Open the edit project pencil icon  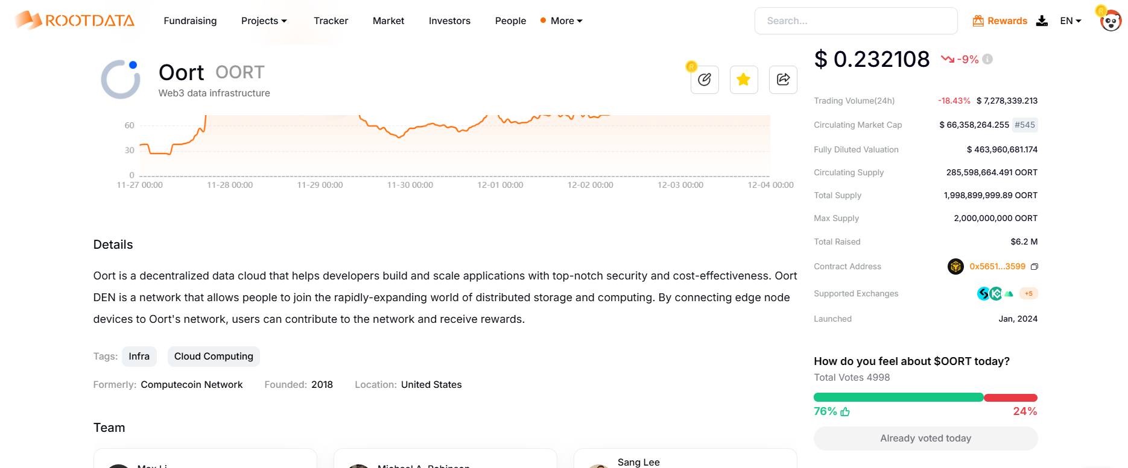pyautogui.click(x=705, y=80)
